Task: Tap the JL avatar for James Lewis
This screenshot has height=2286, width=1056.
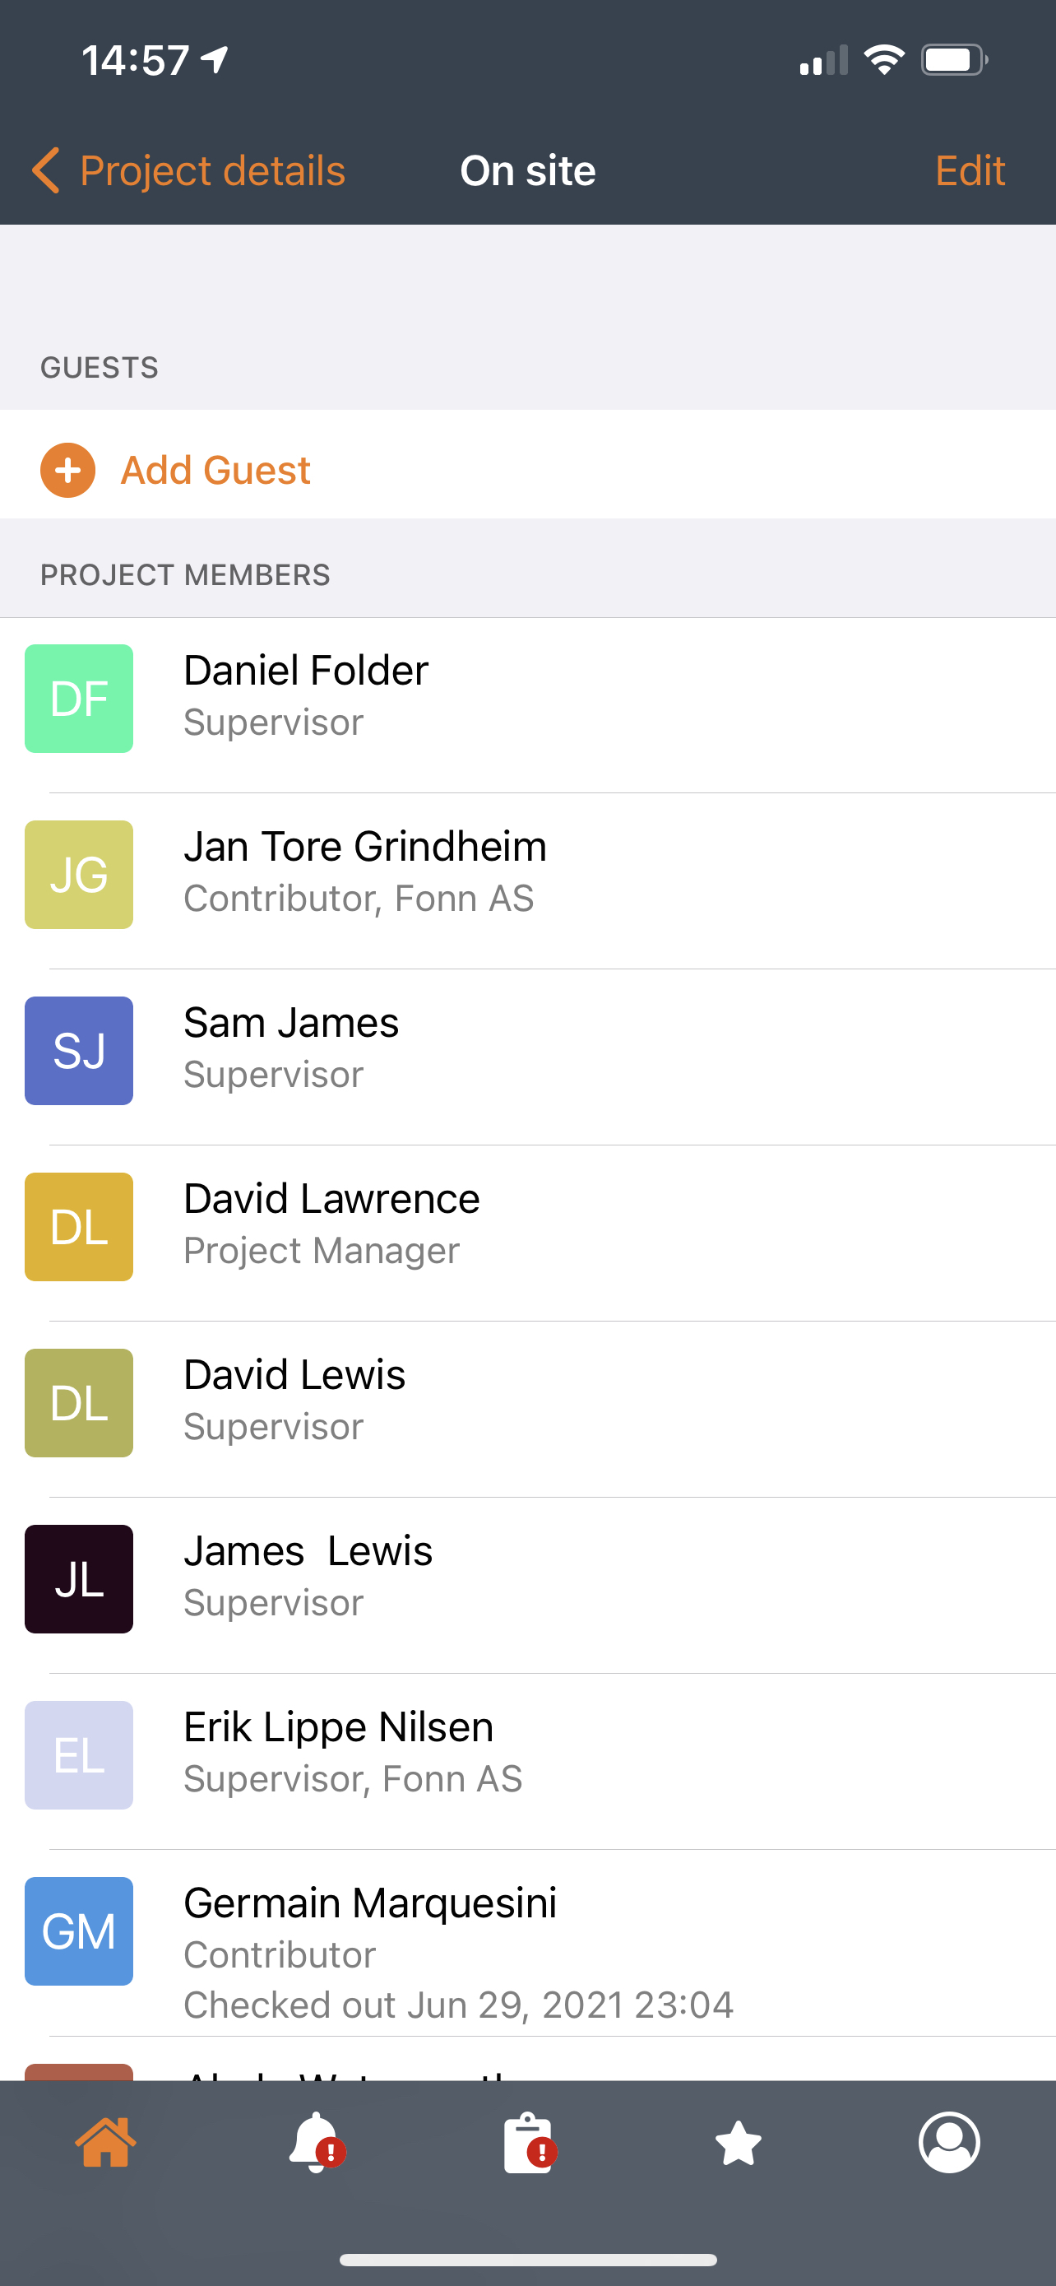Action: [79, 1579]
